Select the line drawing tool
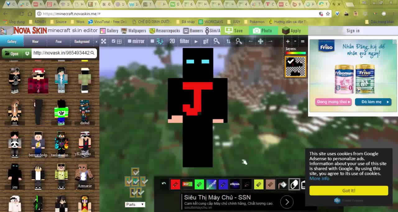 [187, 184]
